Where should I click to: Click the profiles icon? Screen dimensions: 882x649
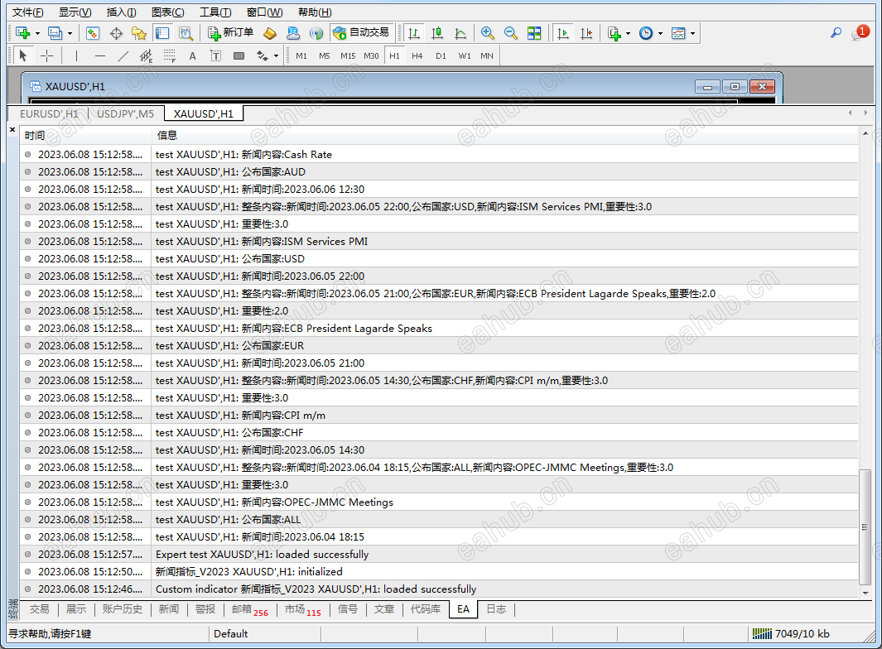pos(55,33)
